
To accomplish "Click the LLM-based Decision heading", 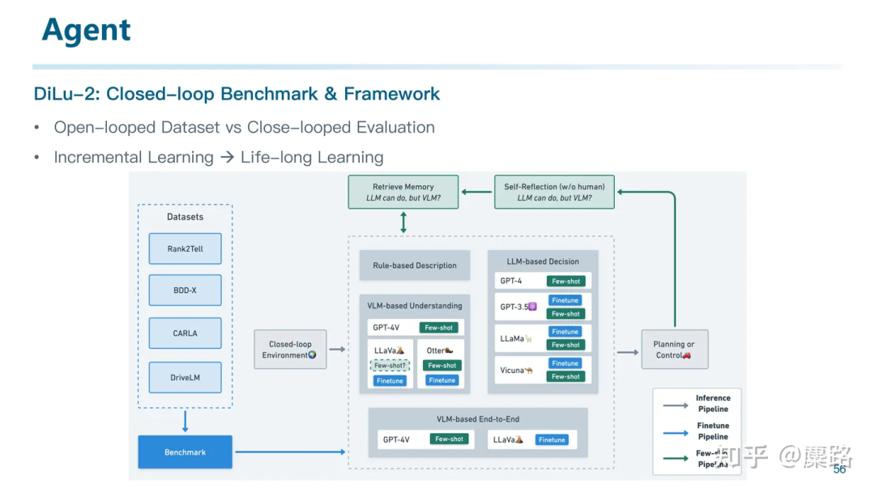I will [x=543, y=261].
